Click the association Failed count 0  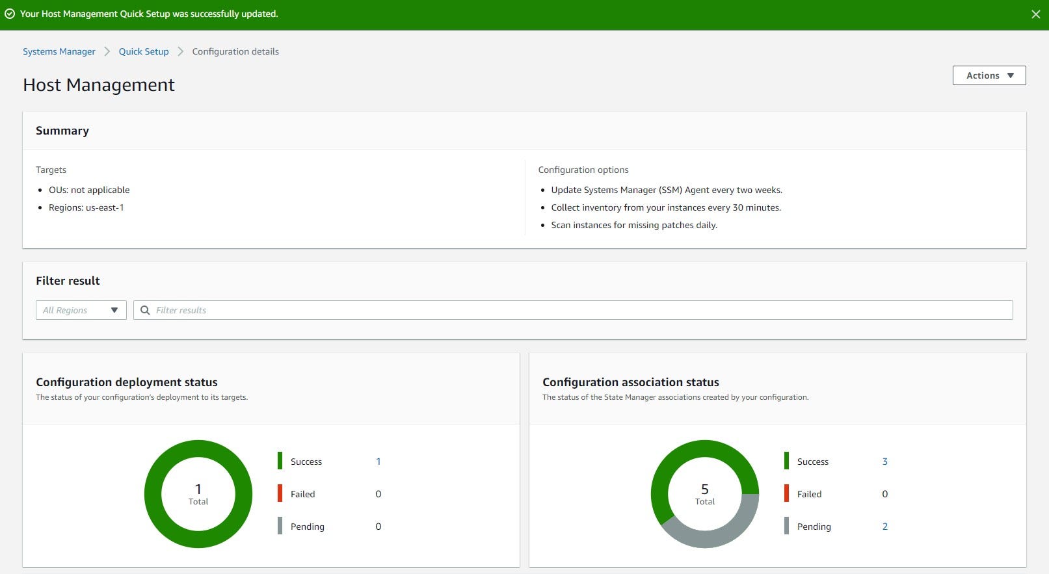point(885,494)
